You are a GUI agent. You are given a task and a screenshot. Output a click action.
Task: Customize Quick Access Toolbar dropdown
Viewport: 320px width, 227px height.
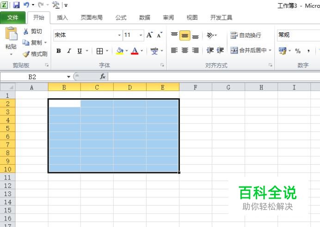(66, 5)
